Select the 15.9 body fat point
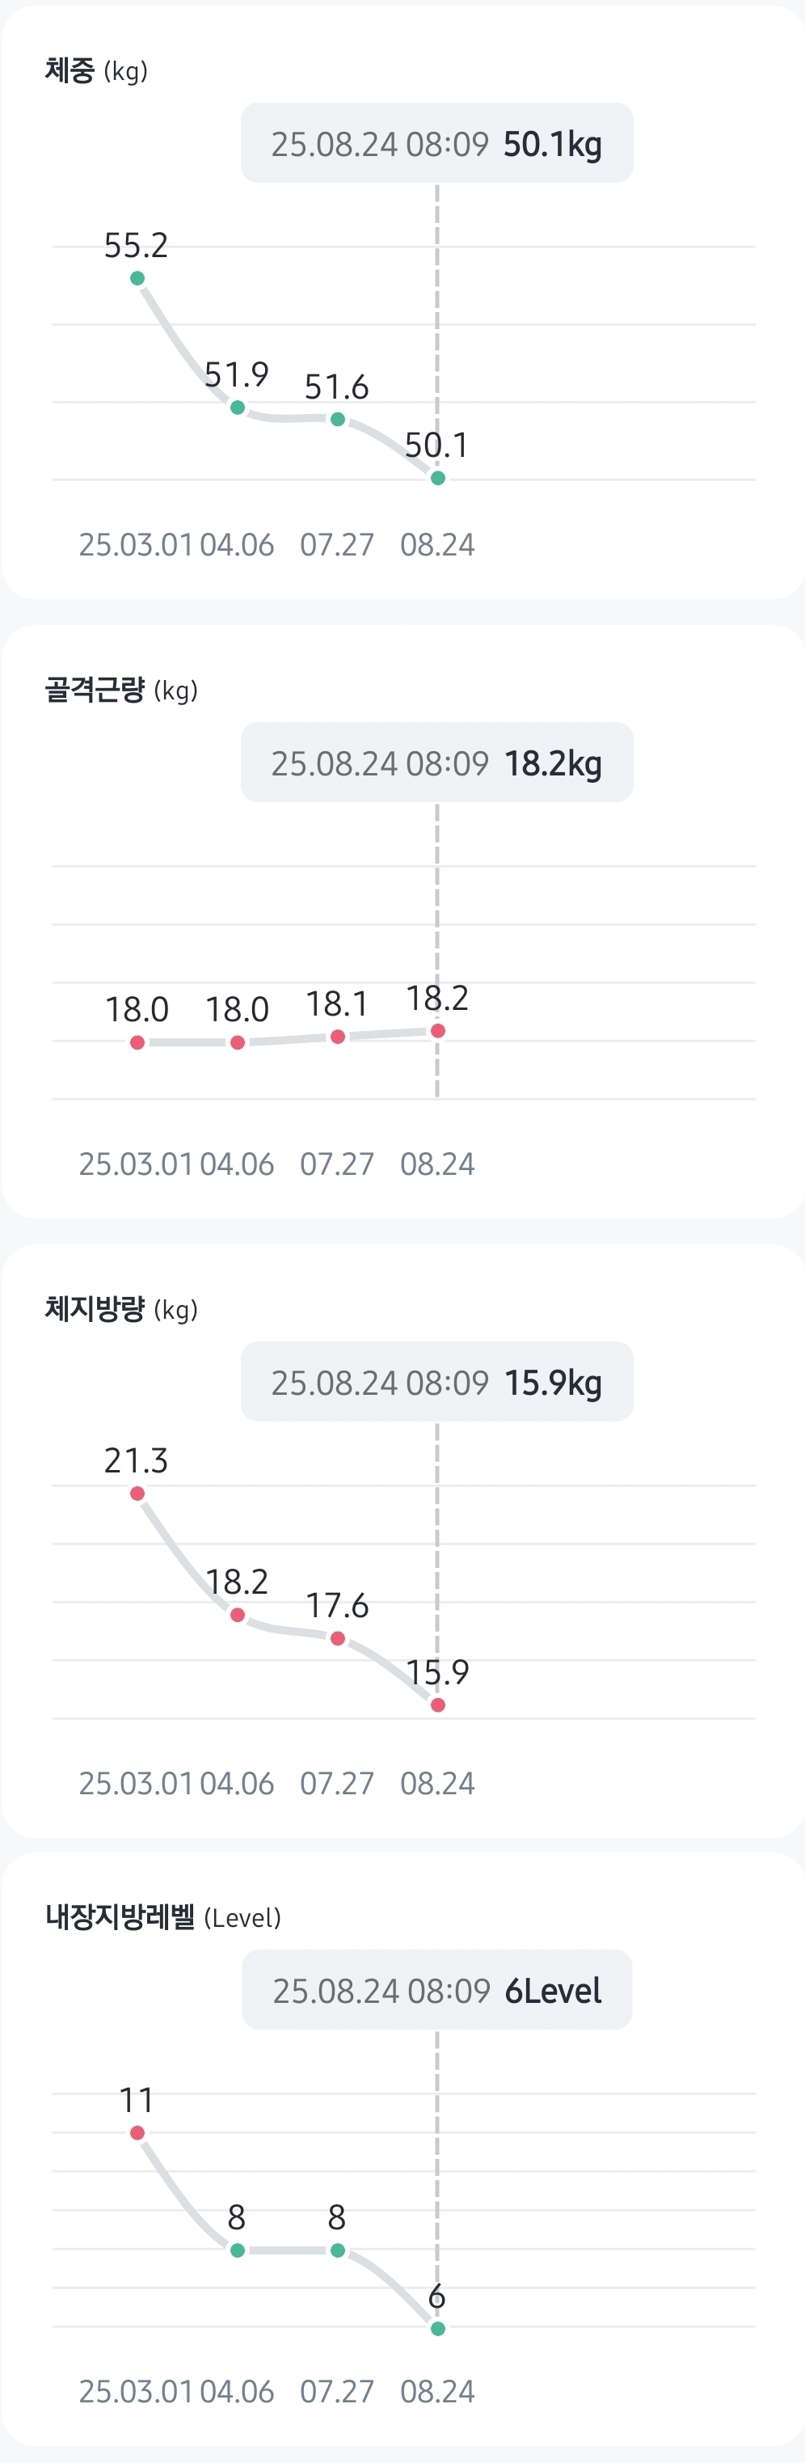Image resolution: width=805 pixels, height=2463 pixels. [x=438, y=1705]
